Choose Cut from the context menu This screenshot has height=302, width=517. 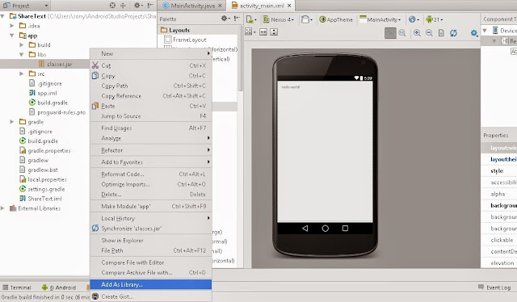tap(151, 65)
